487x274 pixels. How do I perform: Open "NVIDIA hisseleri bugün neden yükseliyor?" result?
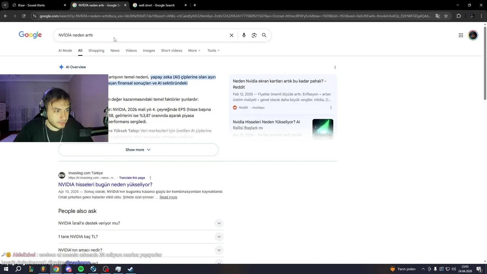(105, 185)
